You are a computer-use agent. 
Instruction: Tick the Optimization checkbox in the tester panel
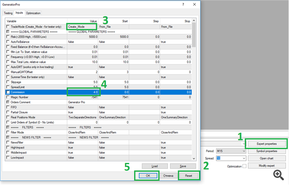(244, 166)
